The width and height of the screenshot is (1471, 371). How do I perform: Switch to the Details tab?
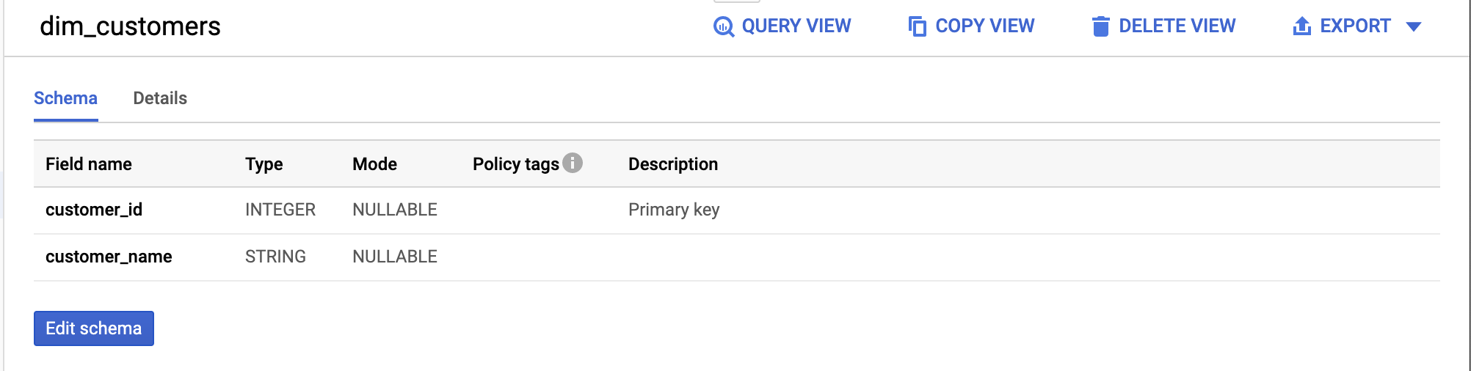coord(160,98)
